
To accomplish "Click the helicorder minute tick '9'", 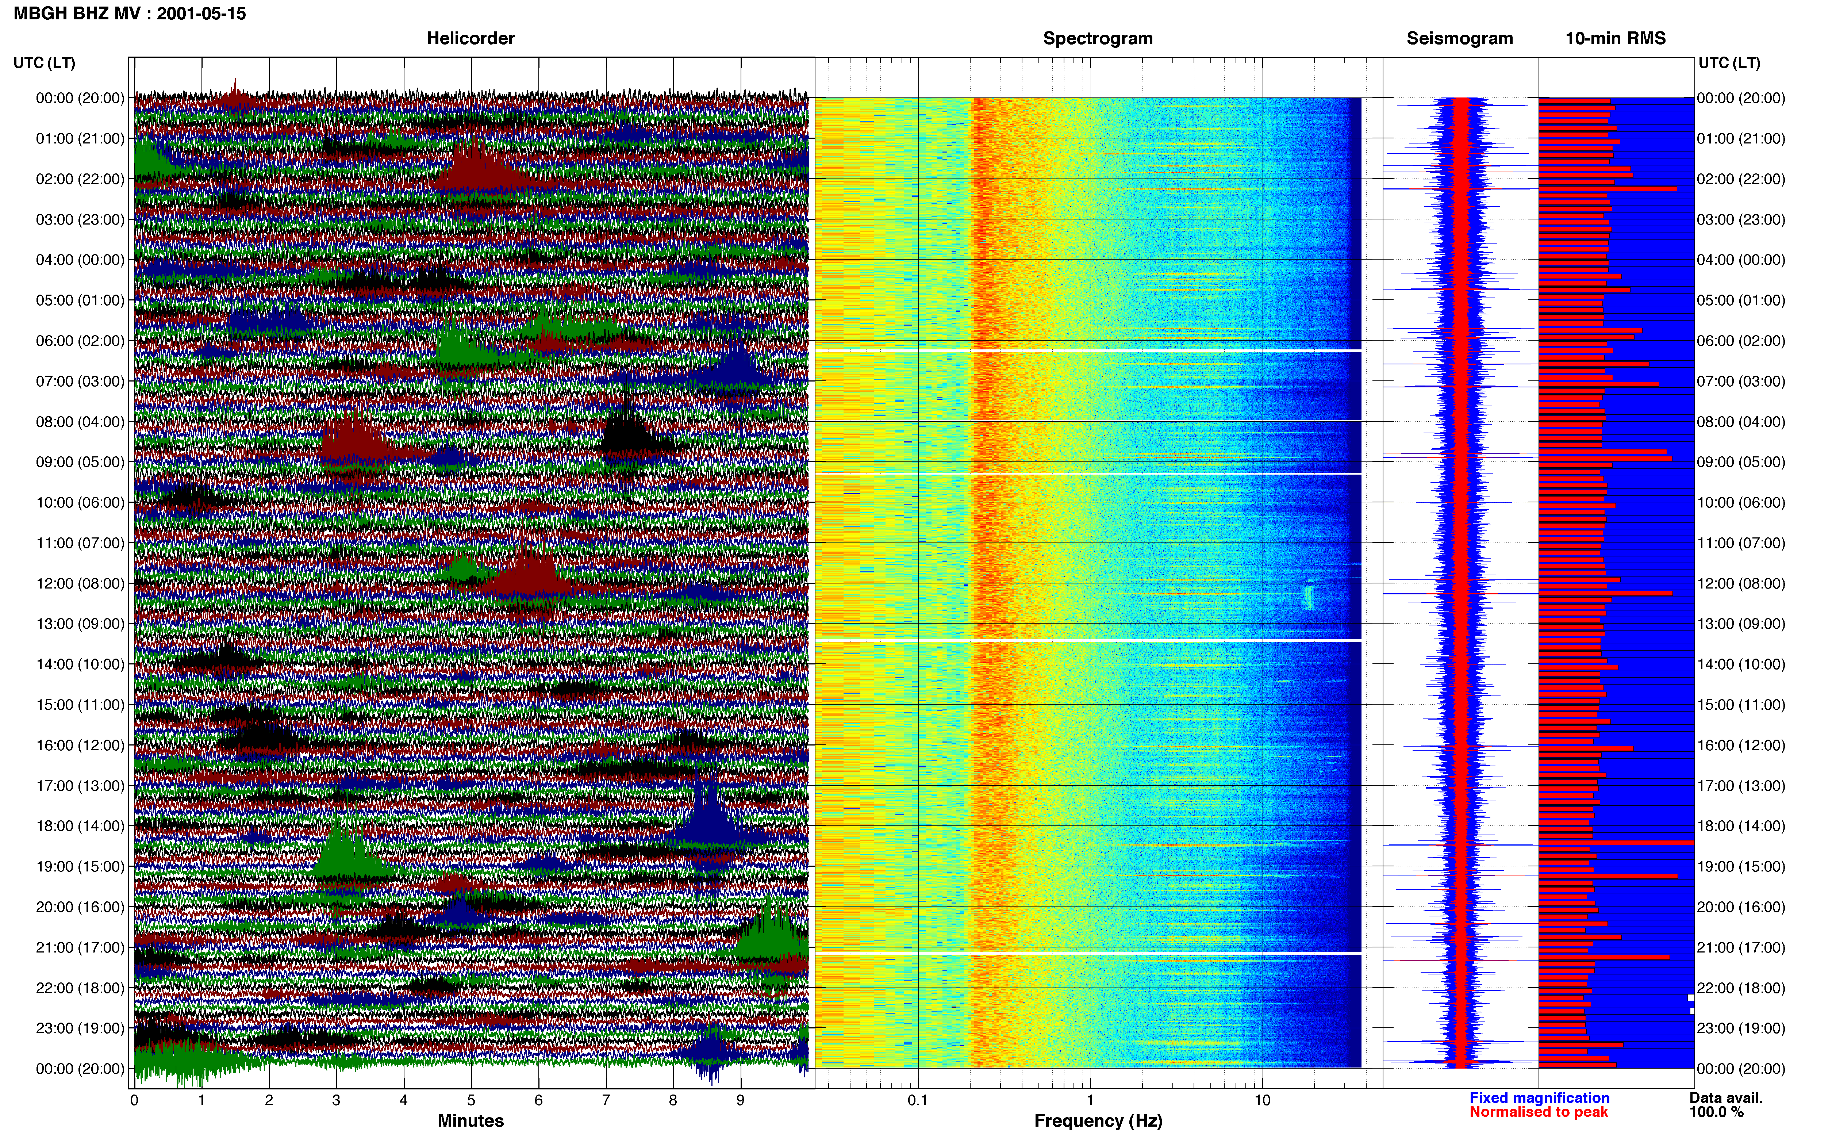I will (740, 1100).
